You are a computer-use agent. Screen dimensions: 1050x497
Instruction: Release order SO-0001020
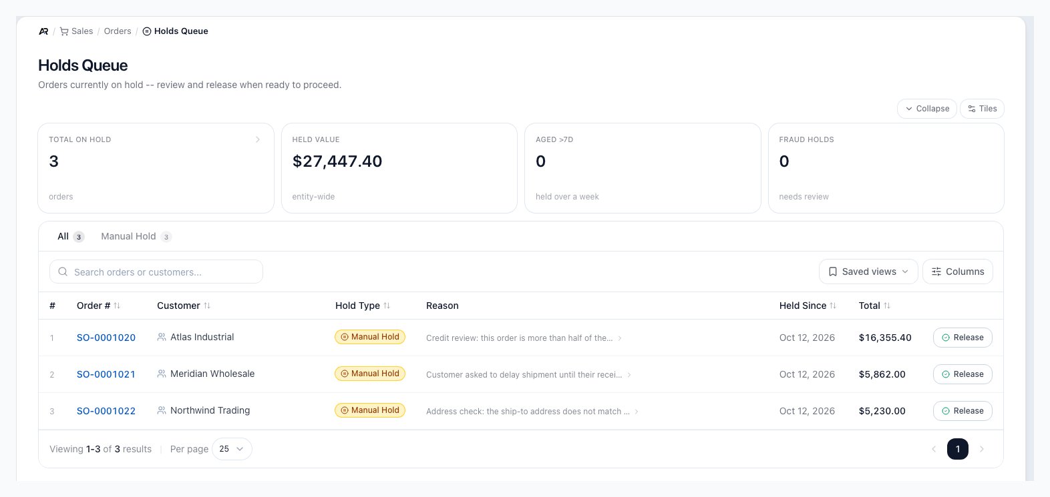[x=962, y=338]
